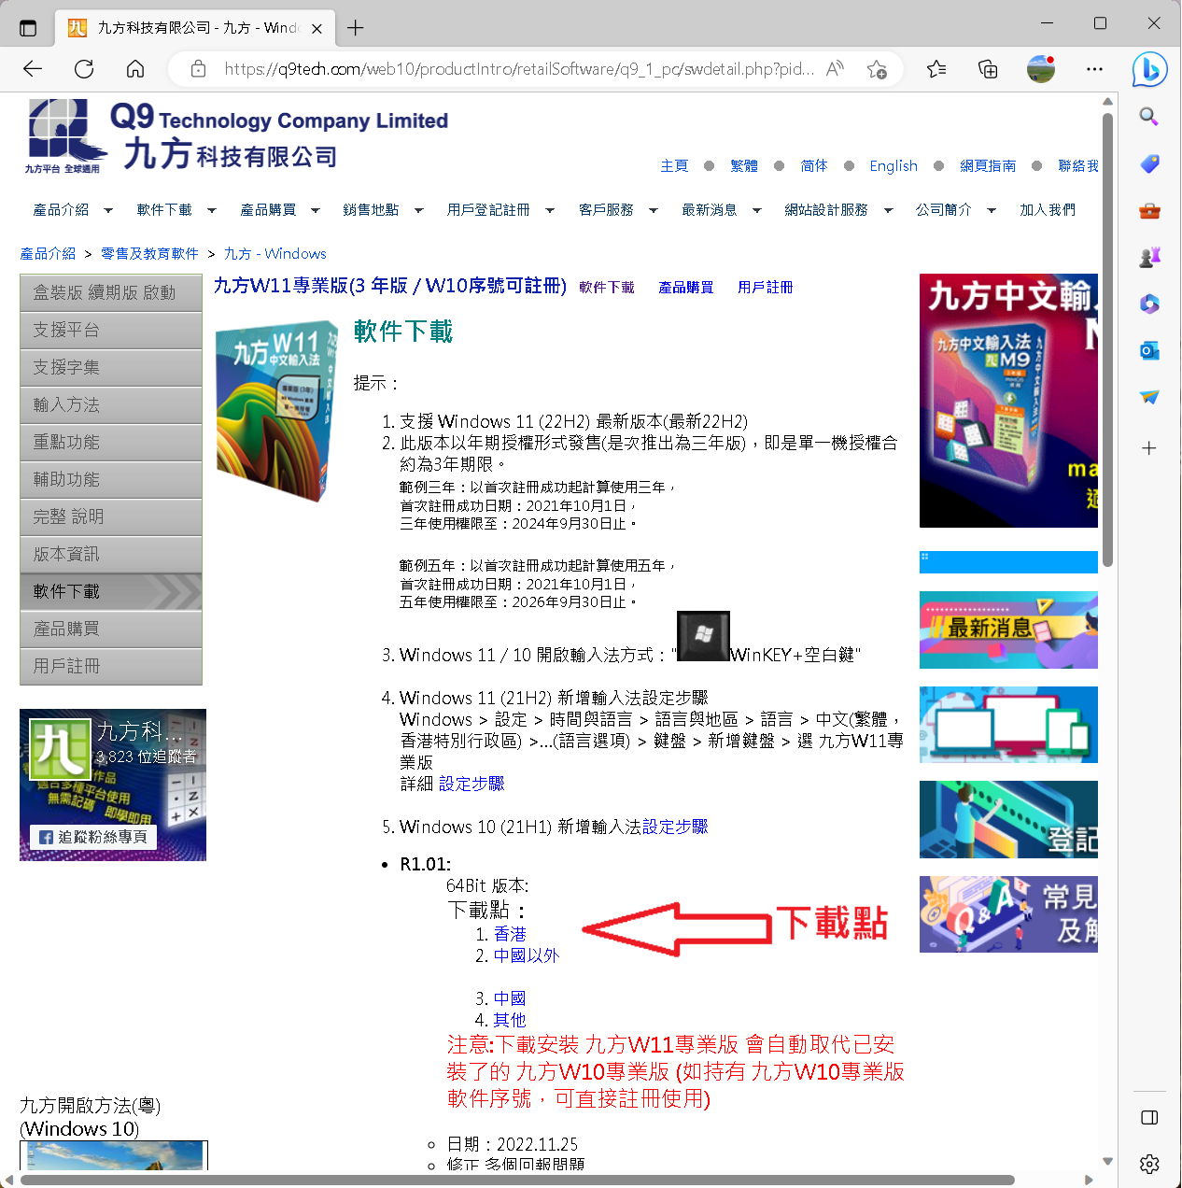This screenshot has height=1188, width=1182.
Task: Select 用戶註冊 in side menu
Action: [x=111, y=666]
